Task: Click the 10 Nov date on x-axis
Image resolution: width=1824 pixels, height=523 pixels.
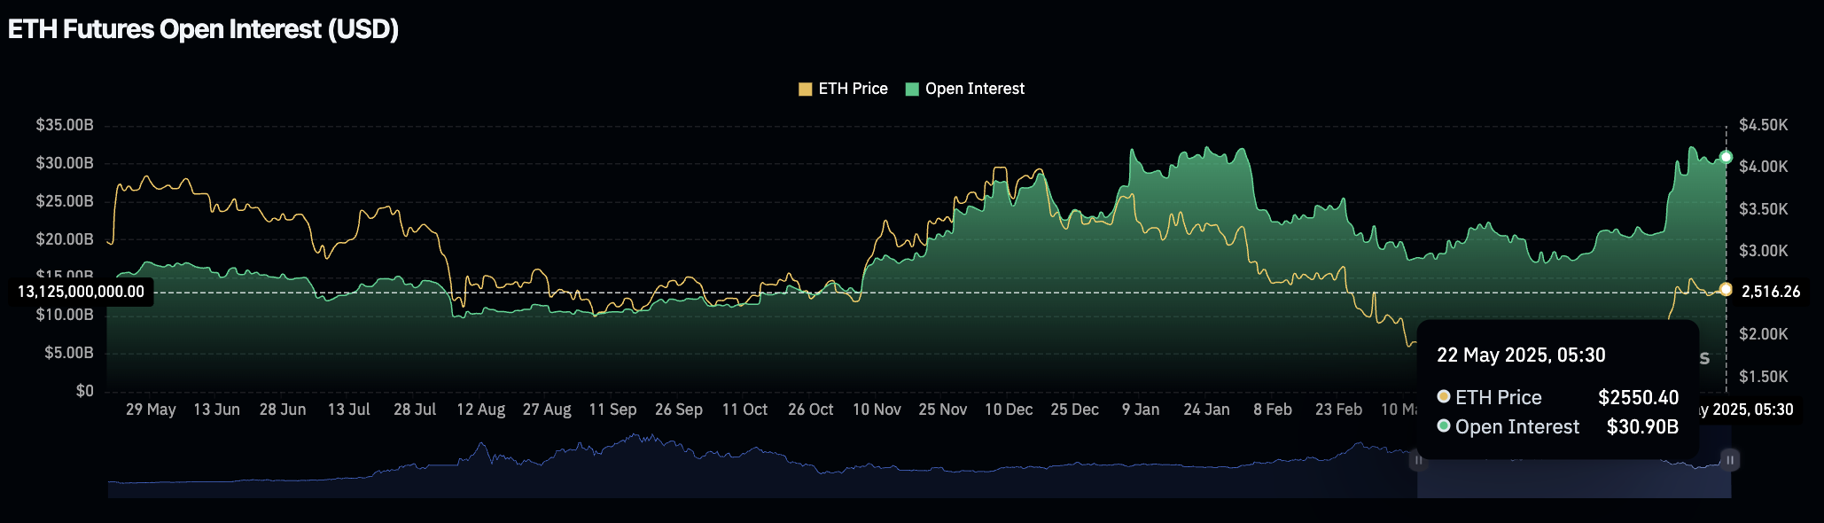Action: point(877,410)
